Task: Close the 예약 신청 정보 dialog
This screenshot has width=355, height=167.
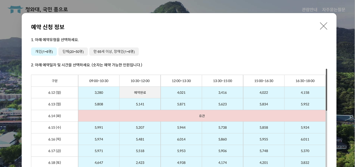Action: click(323, 26)
